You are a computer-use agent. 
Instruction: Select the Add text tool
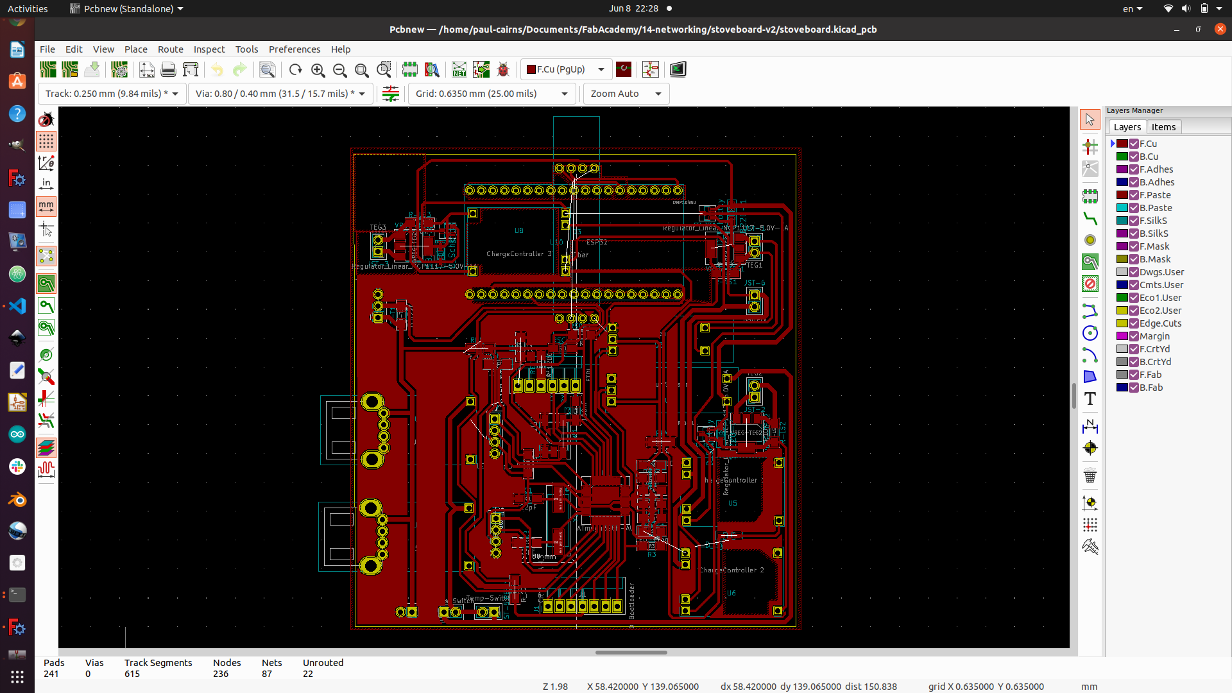click(x=1090, y=398)
